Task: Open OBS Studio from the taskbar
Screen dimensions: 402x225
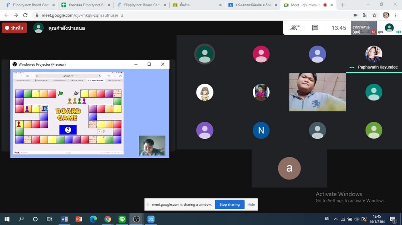Action: point(137,219)
